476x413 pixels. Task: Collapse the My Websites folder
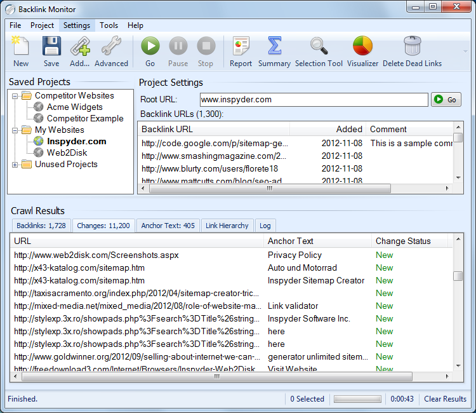15,131
